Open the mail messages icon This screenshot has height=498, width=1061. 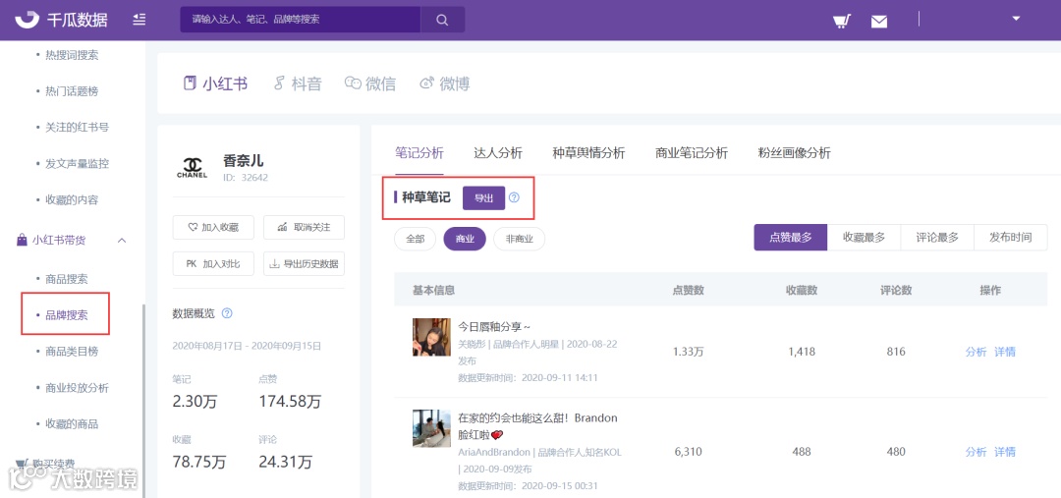pos(879,21)
